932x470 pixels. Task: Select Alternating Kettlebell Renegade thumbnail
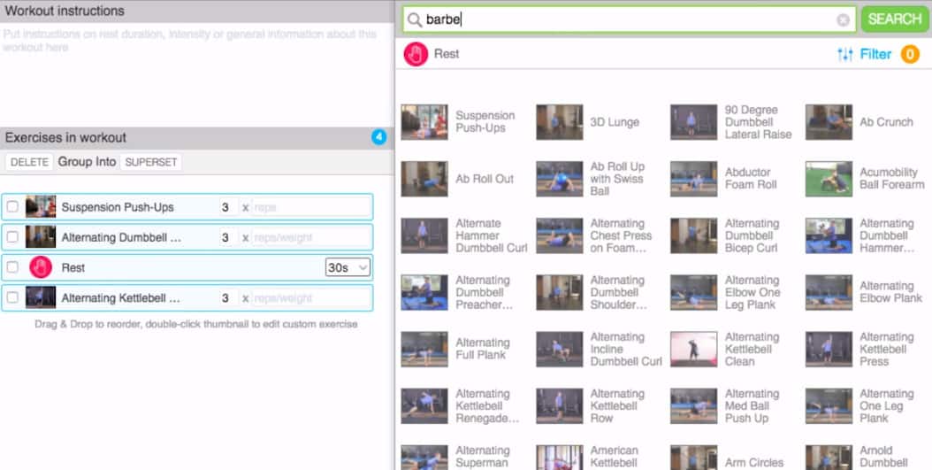pyautogui.click(x=424, y=405)
